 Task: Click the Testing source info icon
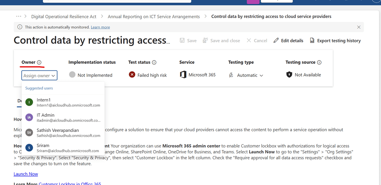click(x=319, y=62)
